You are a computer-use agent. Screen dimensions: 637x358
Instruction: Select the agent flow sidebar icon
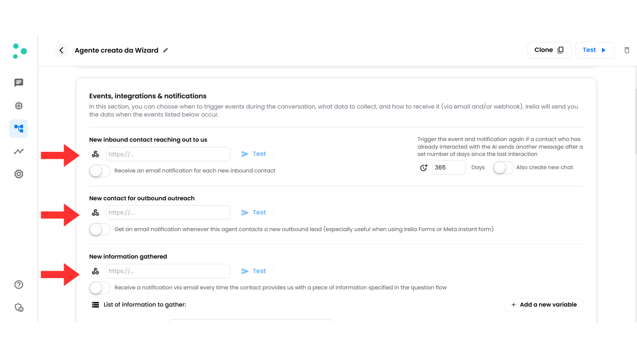click(19, 129)
